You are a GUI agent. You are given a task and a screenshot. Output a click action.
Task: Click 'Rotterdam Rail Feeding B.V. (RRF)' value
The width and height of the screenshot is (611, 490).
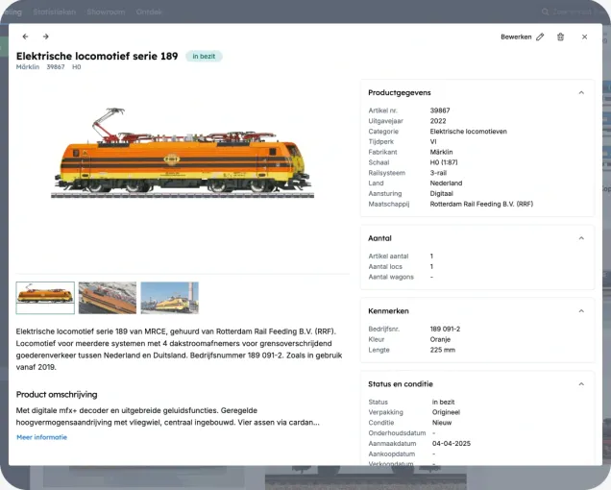481,204
